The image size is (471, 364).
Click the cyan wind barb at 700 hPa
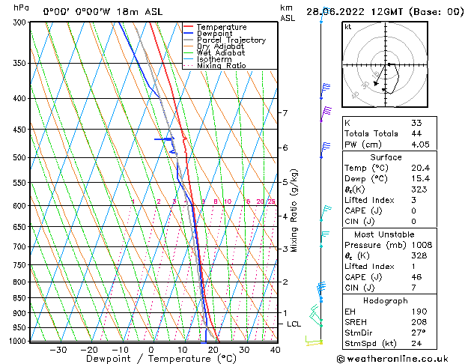[325, 239]
